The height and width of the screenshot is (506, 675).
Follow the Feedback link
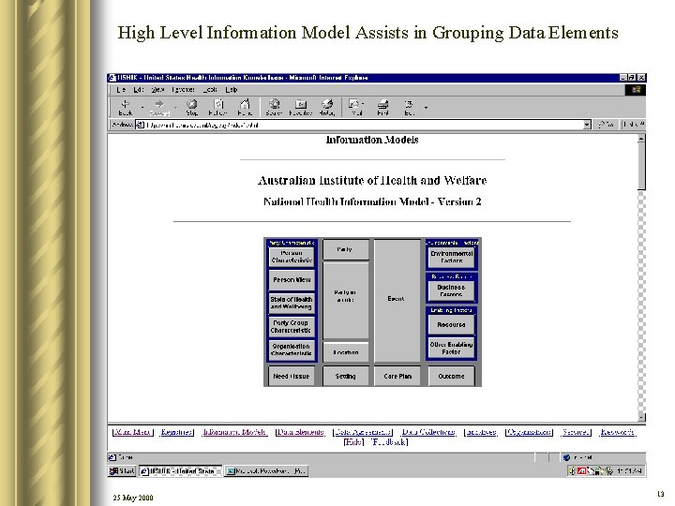tap(389, 442)
